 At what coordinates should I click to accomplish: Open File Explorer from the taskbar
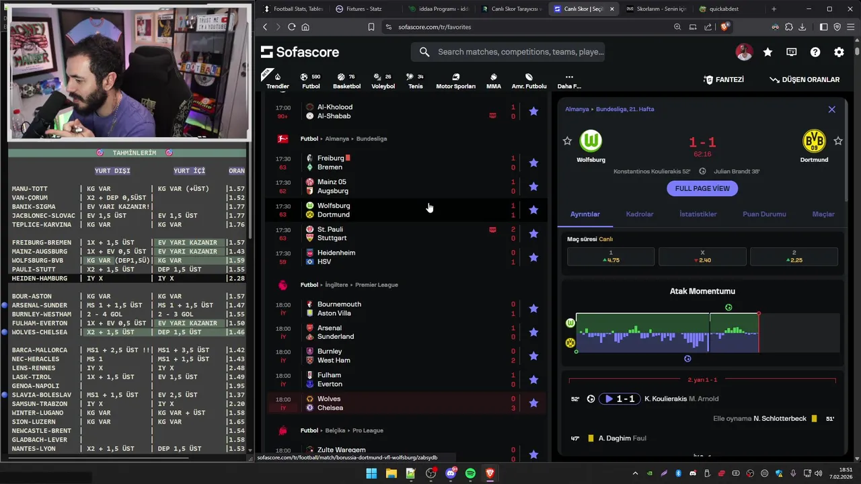coord(391,473)
